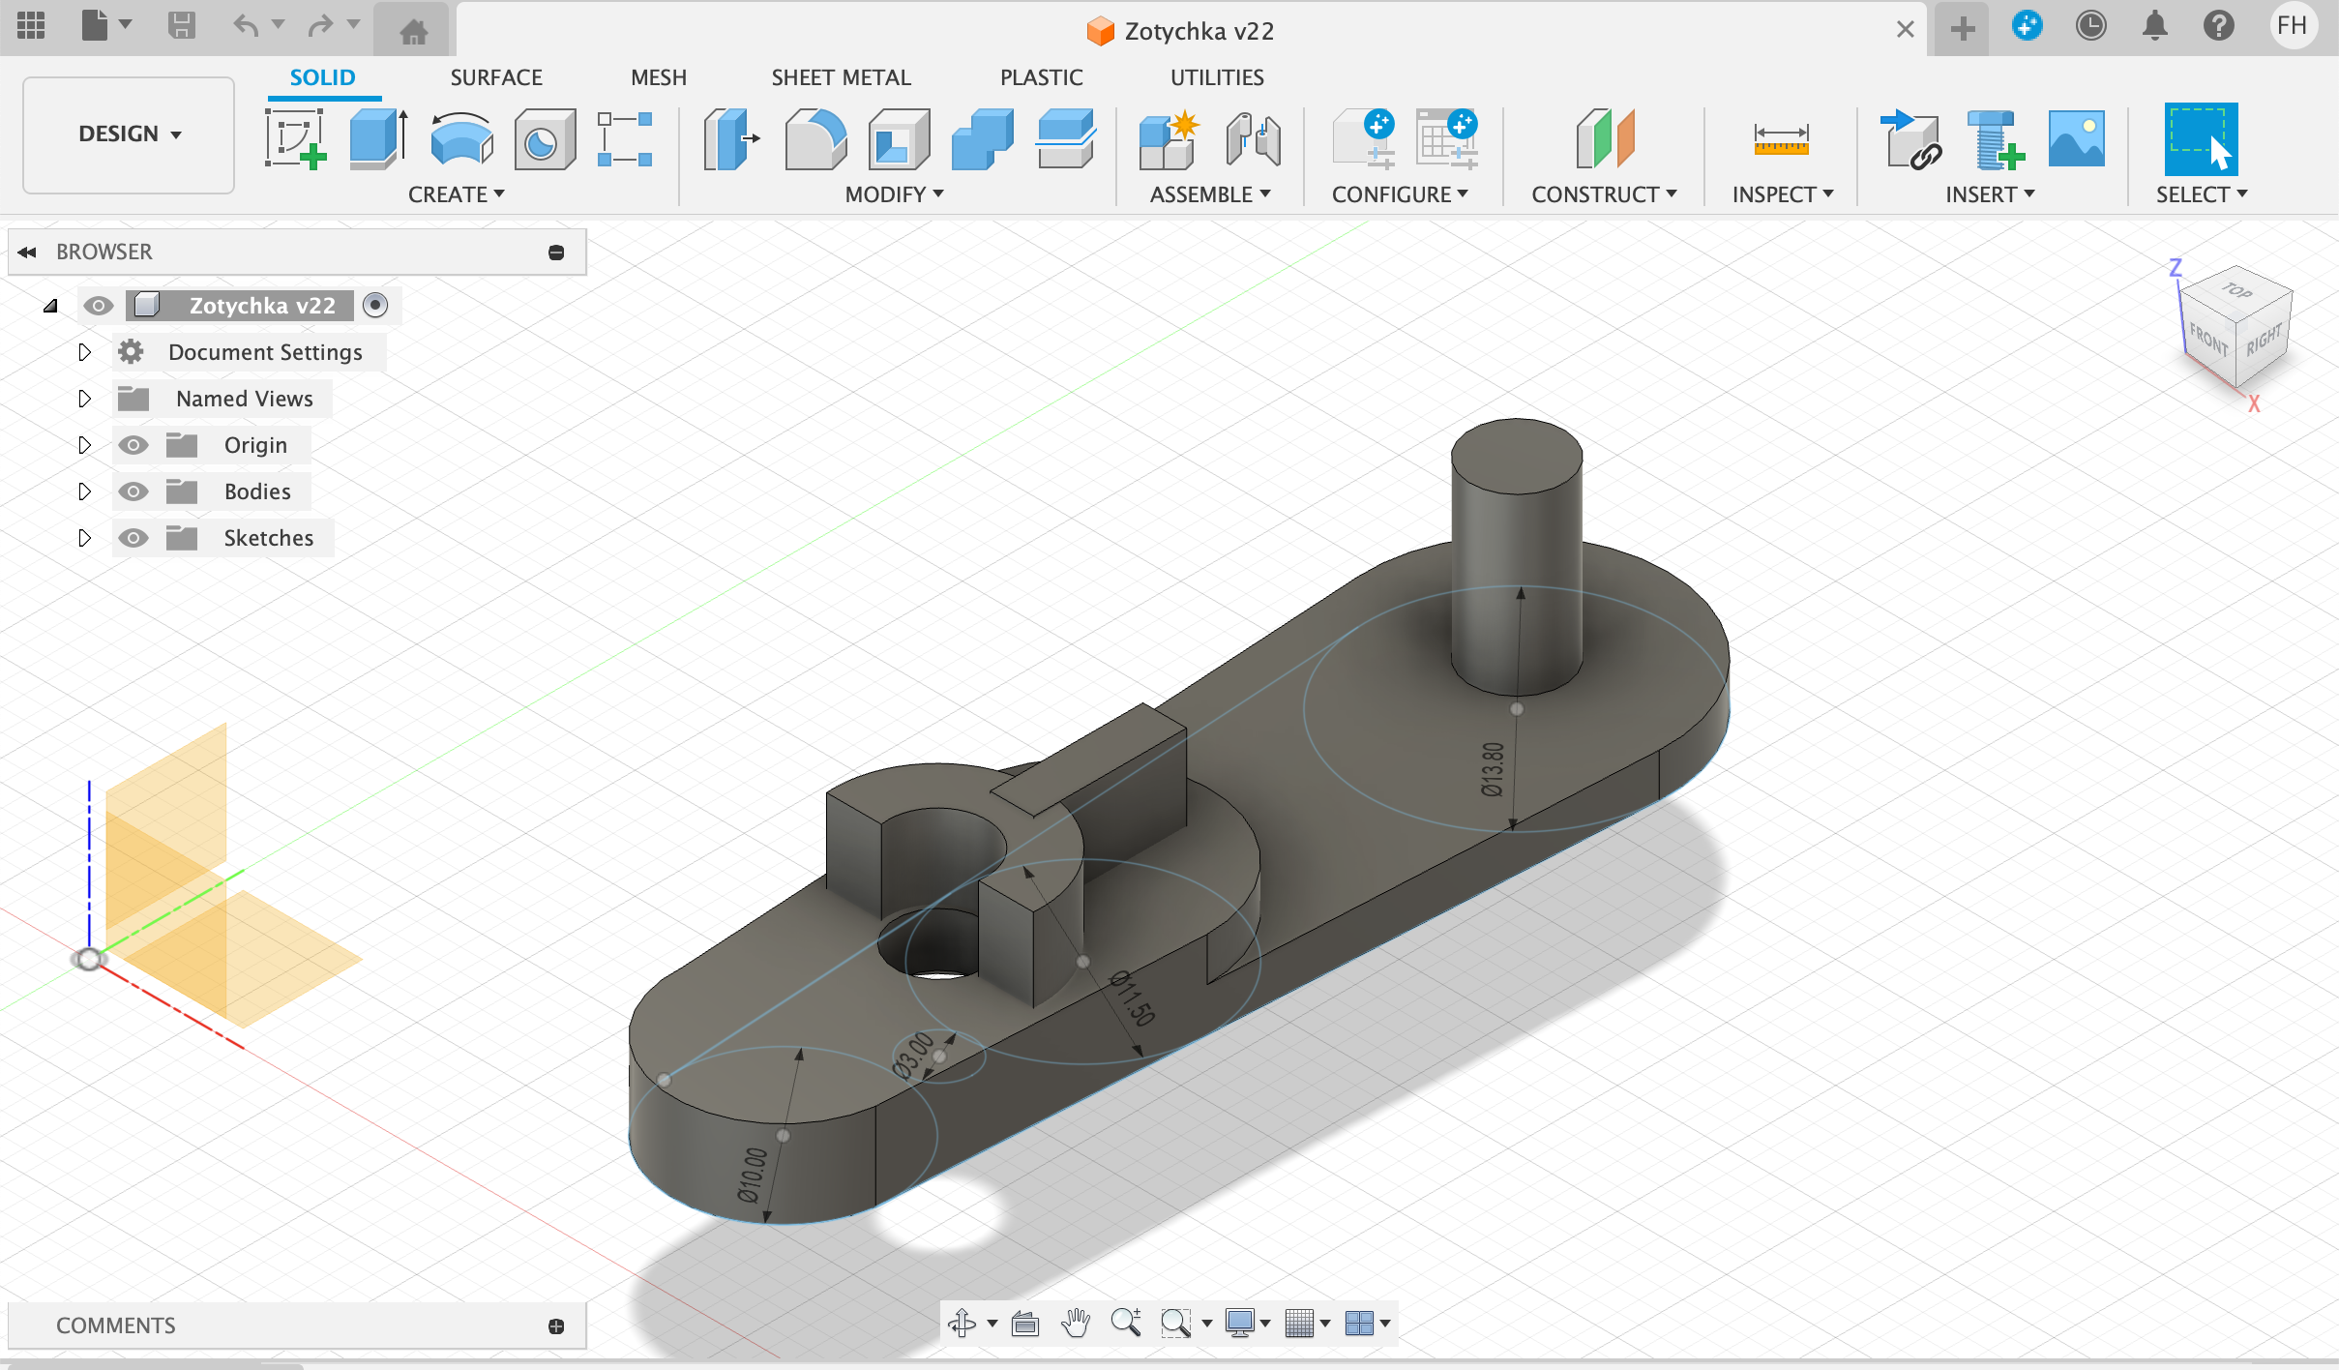Activate Zotychka v22 component radio button
The image size is (2339, 1370).
[x=375, y=306]
